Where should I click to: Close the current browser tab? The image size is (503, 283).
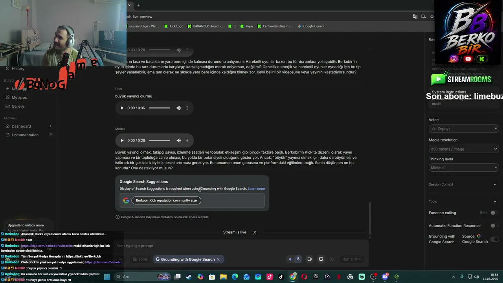point(129,5)
